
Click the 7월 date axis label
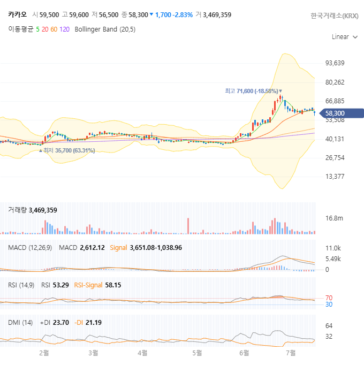pyautogui.click(x=291, y=353)
